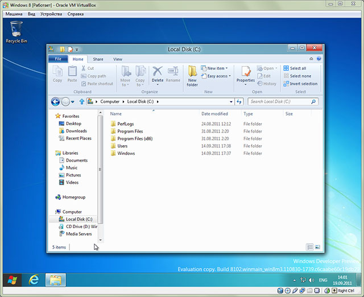
Task: Click Computer in the address breadcrumb
Action: point(110,101)
